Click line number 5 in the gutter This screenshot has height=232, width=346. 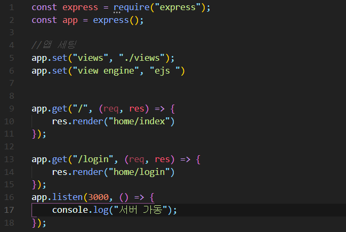pos(12,58)
